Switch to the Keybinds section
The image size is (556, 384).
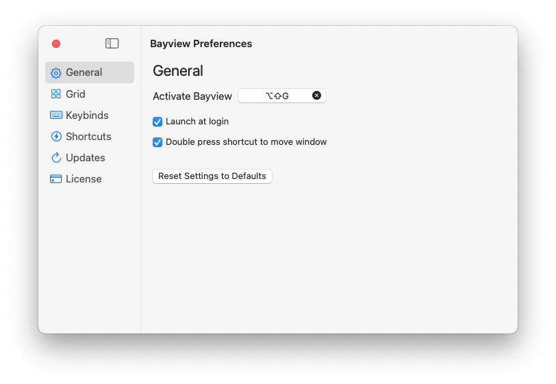[x=87, y=115]
